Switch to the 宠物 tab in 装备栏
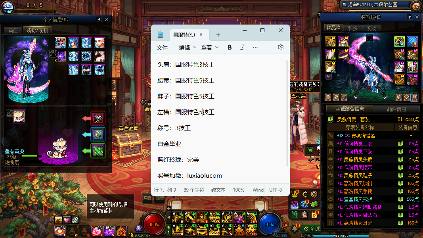This screenshot has height=238, width=423. coord(371,28)
